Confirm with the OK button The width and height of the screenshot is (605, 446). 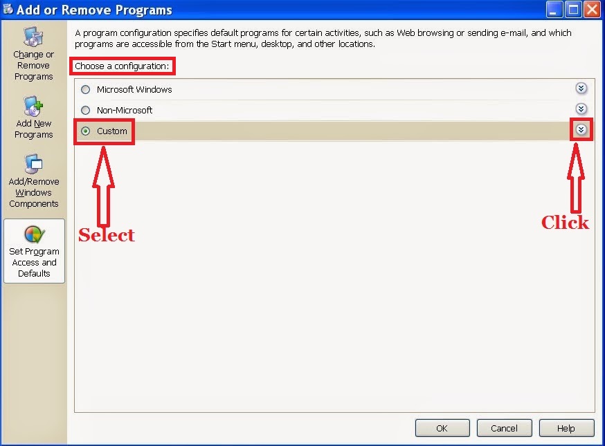(x=442, y=428)
